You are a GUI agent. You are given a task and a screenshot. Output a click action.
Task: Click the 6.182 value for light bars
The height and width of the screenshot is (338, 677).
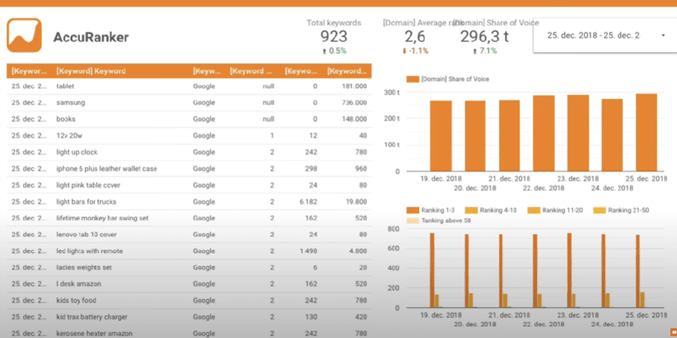308,202
